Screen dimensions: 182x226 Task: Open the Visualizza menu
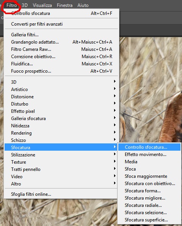coord(42,5)
